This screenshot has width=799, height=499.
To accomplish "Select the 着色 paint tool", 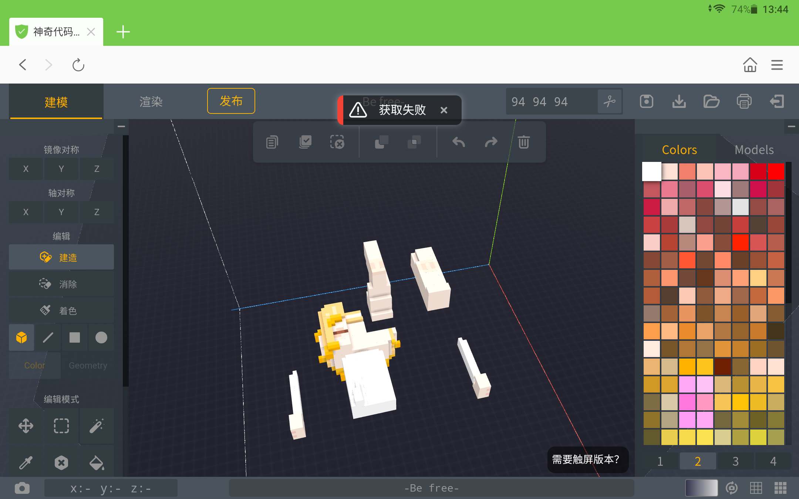I will pyautogui.click(x=61, y=310).
